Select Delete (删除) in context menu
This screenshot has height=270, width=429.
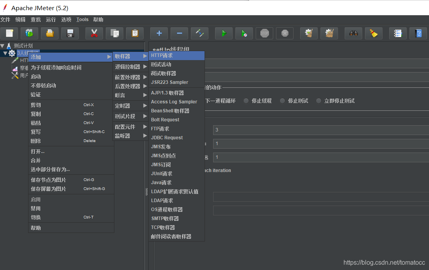point(71,141)
